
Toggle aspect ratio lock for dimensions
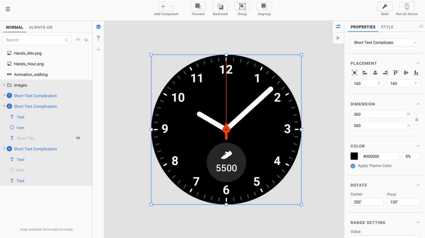[x=417, y=119]
